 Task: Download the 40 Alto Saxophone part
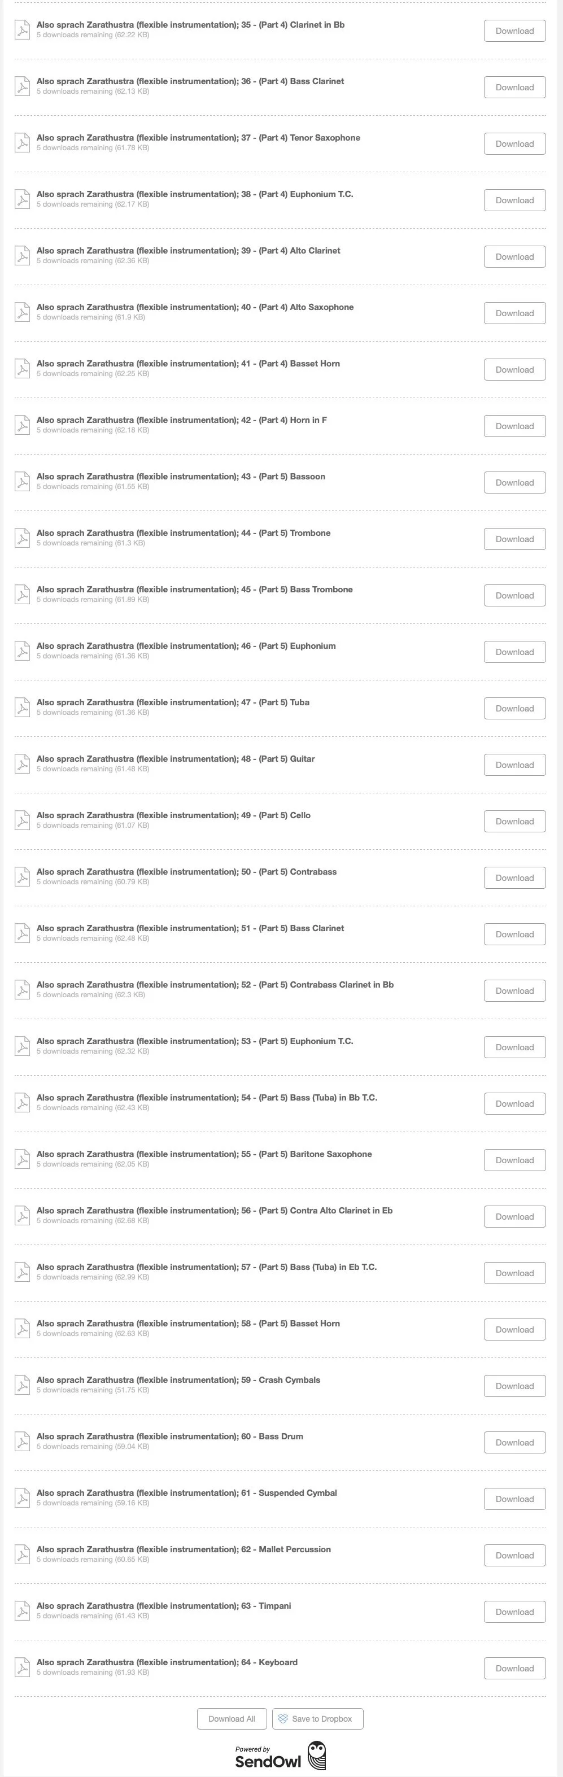514,313
